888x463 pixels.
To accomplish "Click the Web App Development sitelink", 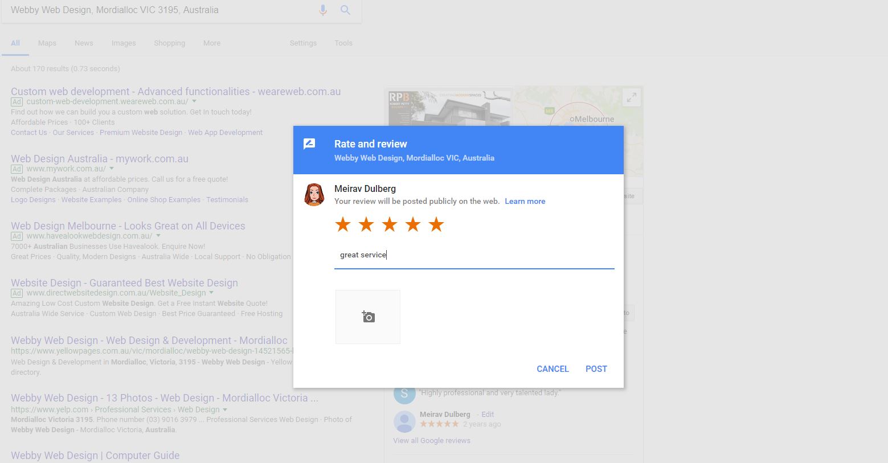I will pos(226,133).
